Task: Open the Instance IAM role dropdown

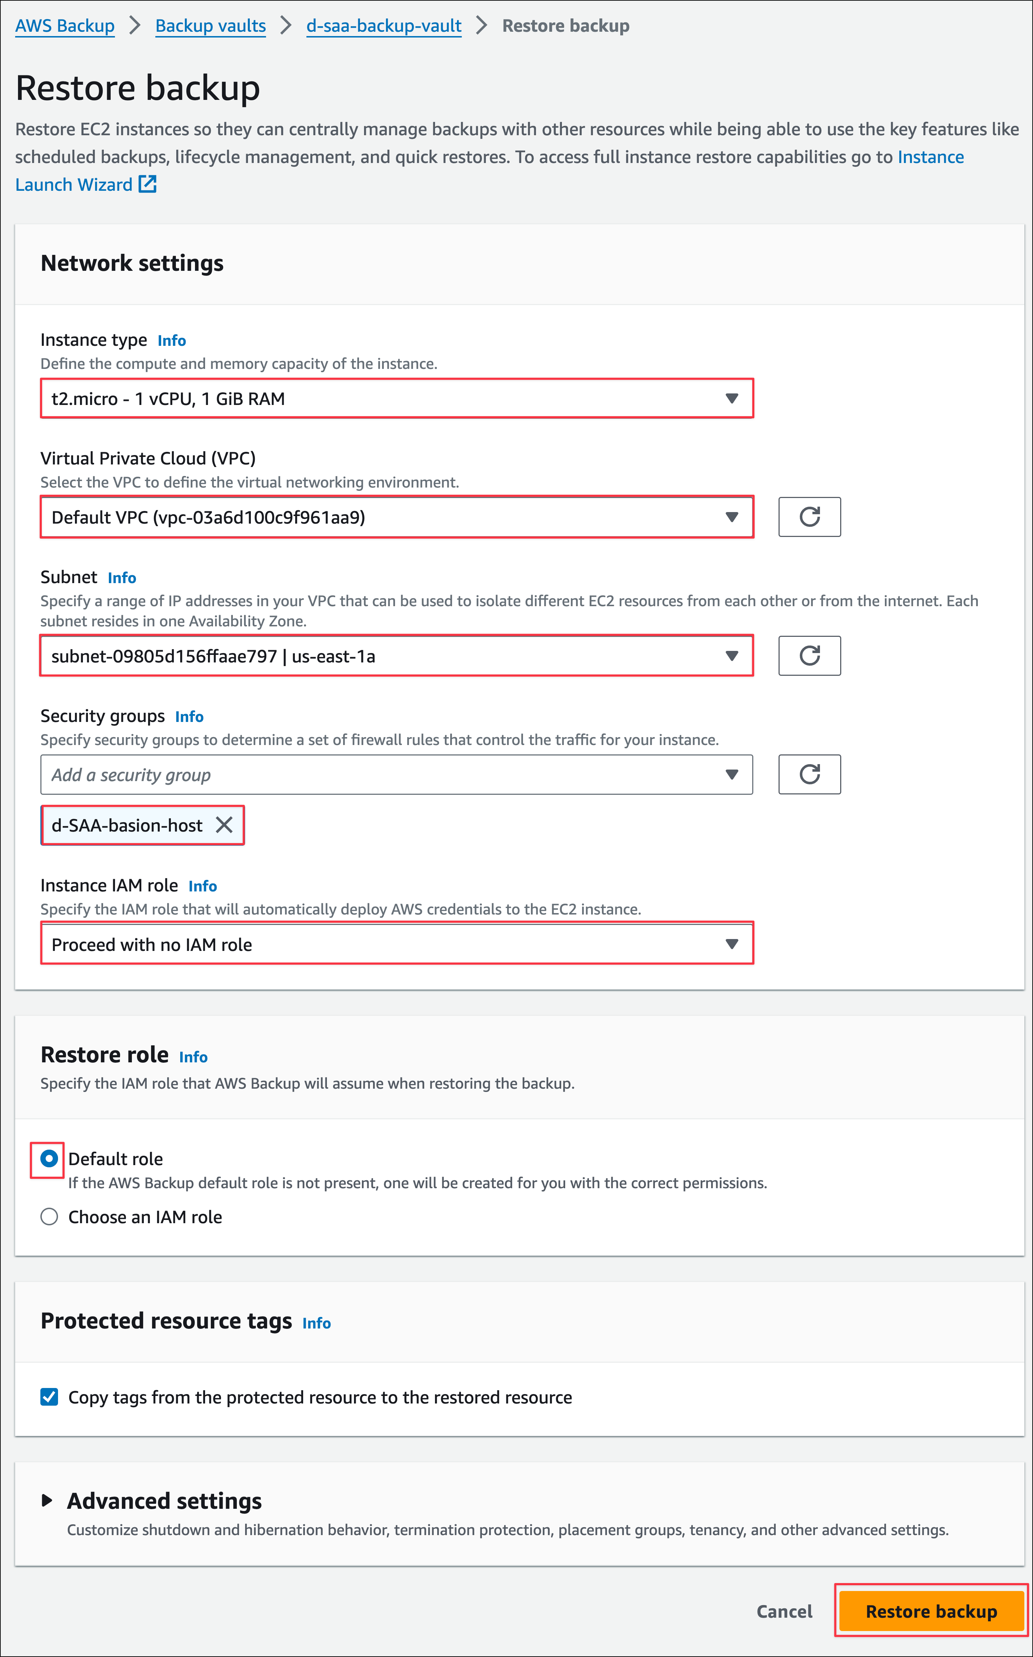Action: click(x=396, y=944)
